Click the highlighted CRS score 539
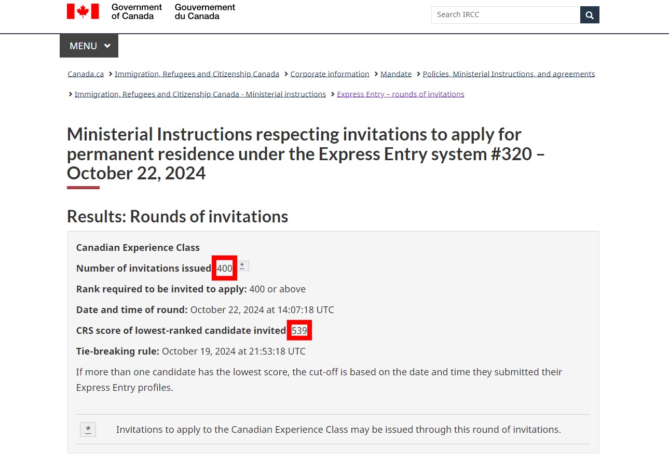This screenshot has width=669, height=465. pyautogui.click(x=299, y=330)
